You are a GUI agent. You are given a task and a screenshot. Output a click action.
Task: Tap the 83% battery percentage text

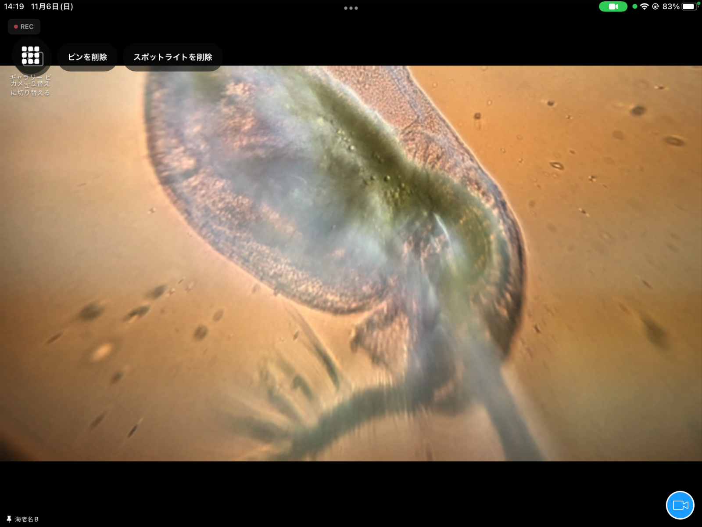tap(670, 7)
